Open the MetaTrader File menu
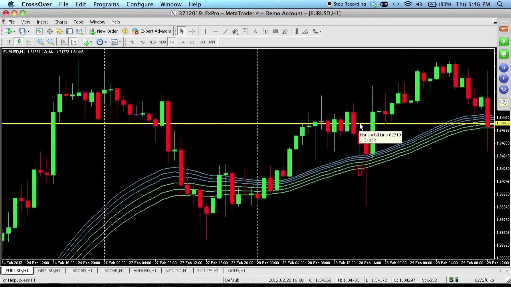Image resolution: width=511 pixels, height=287 pixels. click(x=12, y=22)
